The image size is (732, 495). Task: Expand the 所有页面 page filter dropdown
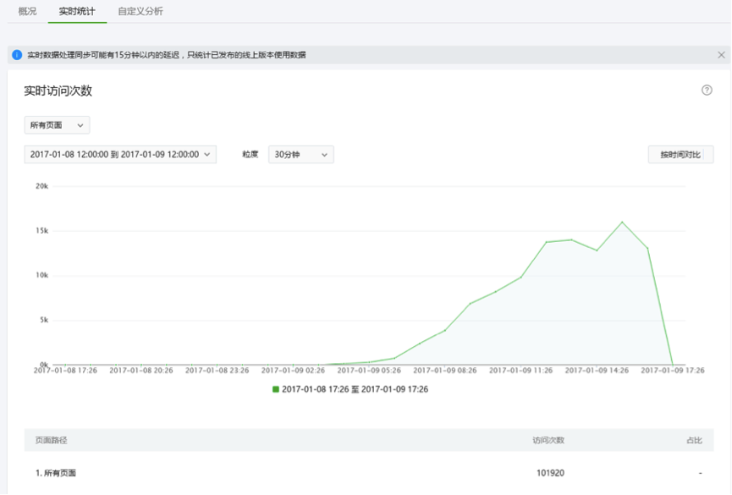57,125
